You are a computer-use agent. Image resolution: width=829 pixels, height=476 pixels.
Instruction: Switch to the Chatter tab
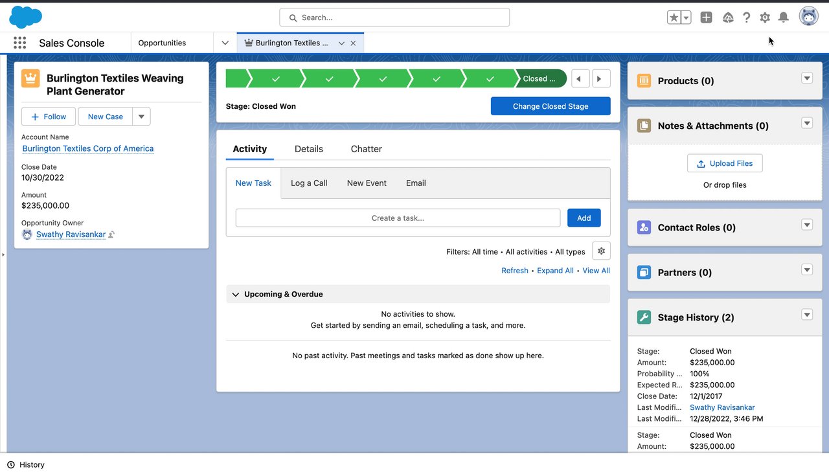[367, 149]
